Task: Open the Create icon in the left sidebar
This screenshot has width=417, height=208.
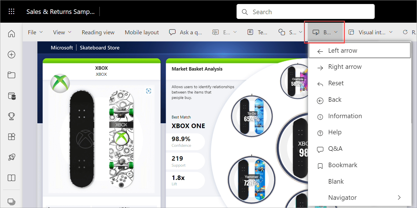Action: click(x=11, y=54)
